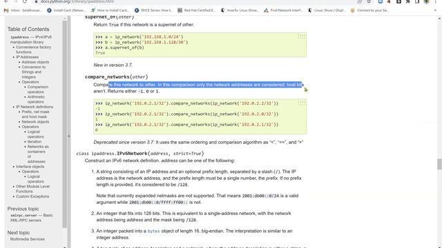Click the page scrollbar up arrow
Image resolution: width=442 pixels, height=248 pixels.
click(439, 19)
